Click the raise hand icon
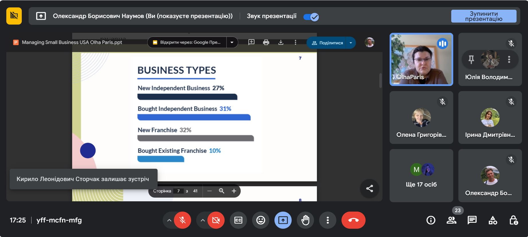Viewport: 528px width, 237px height. pos(305,220)
